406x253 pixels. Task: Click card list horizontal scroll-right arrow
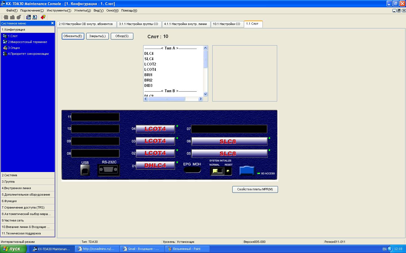pos(200,99)
